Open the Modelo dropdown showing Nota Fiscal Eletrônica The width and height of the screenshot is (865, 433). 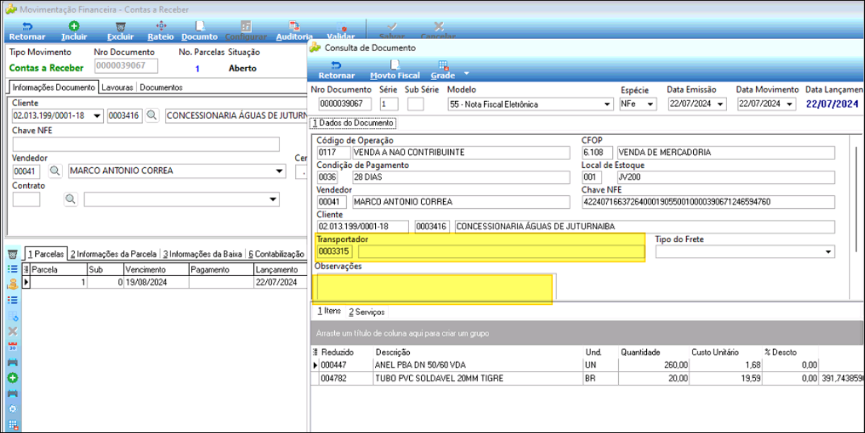608,104
